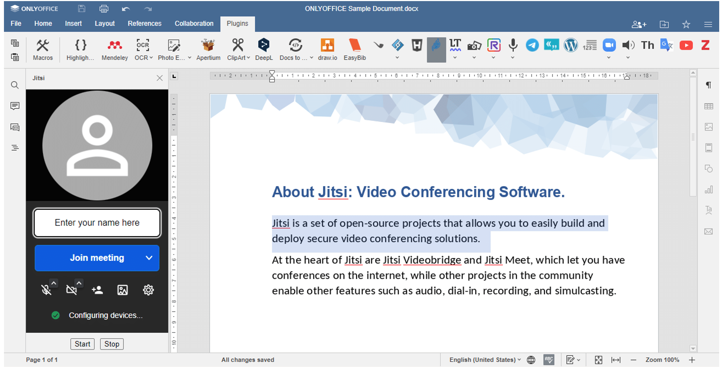This screenshot has width=721, height=367.
Task: Expand the Join meeting options arrow
Action: [x=149, y=258]
